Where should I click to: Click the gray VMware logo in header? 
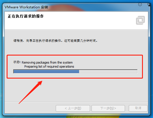140,20
